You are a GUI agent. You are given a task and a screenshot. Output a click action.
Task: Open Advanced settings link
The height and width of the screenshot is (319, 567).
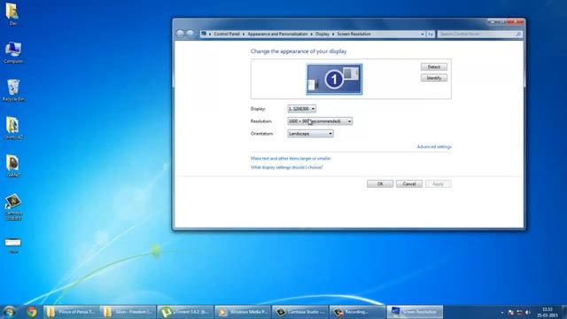coord(434,147)
